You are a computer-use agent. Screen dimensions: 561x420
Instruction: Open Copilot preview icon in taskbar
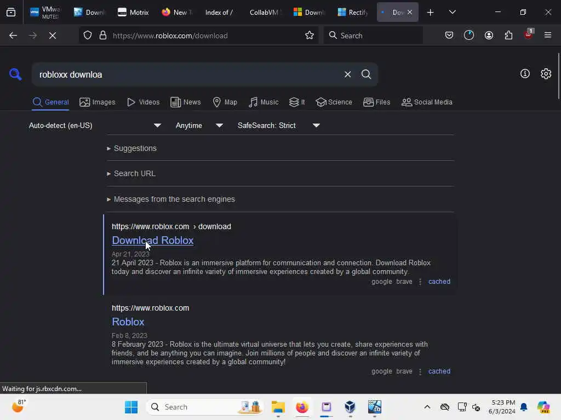(x=543, y=407)
